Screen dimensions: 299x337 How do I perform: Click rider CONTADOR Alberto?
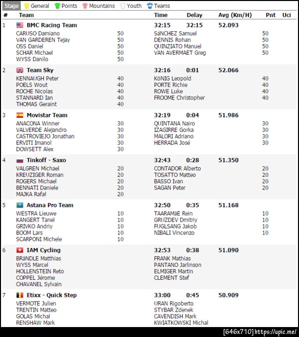tap(177, 168)
